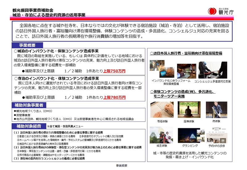Screen dimensions: 247x170
Task: Click sub-item ③ホームページ等ITを活用した情報提供
Action: 69,140
